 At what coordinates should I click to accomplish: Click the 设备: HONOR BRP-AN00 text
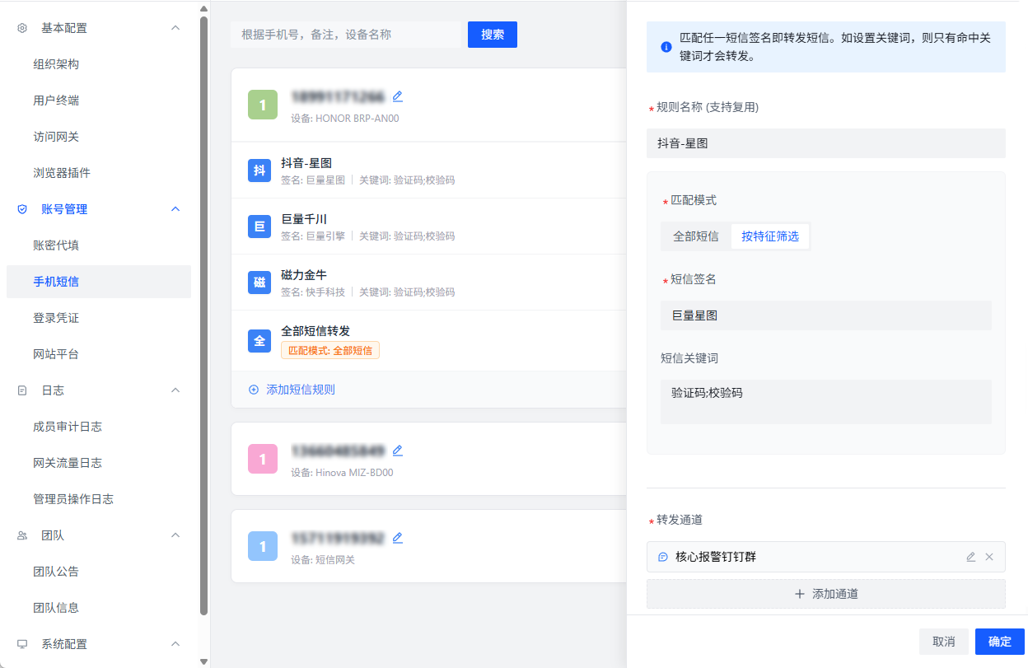click(x=344, y=119)
